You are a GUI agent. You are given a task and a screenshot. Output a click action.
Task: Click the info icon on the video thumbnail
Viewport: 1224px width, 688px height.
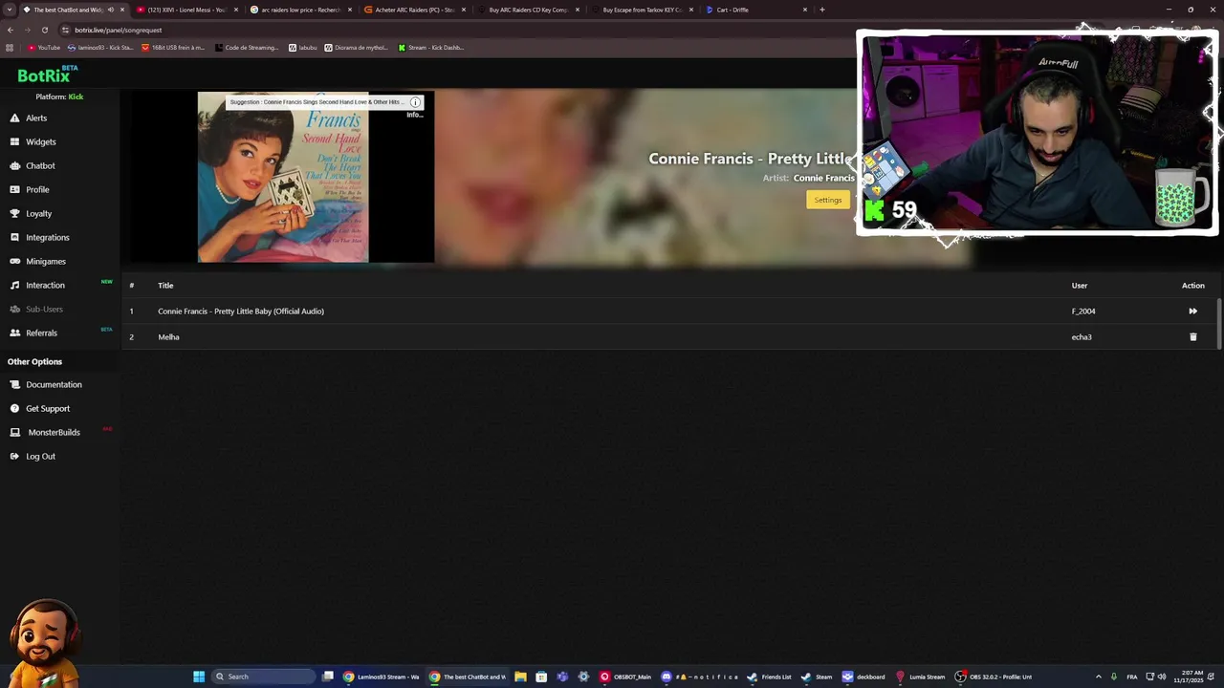415,102
